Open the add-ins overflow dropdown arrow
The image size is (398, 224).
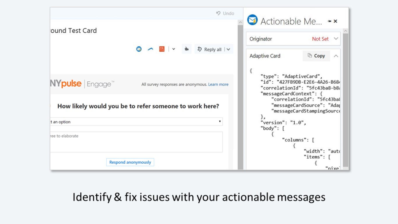pos(174,49)
